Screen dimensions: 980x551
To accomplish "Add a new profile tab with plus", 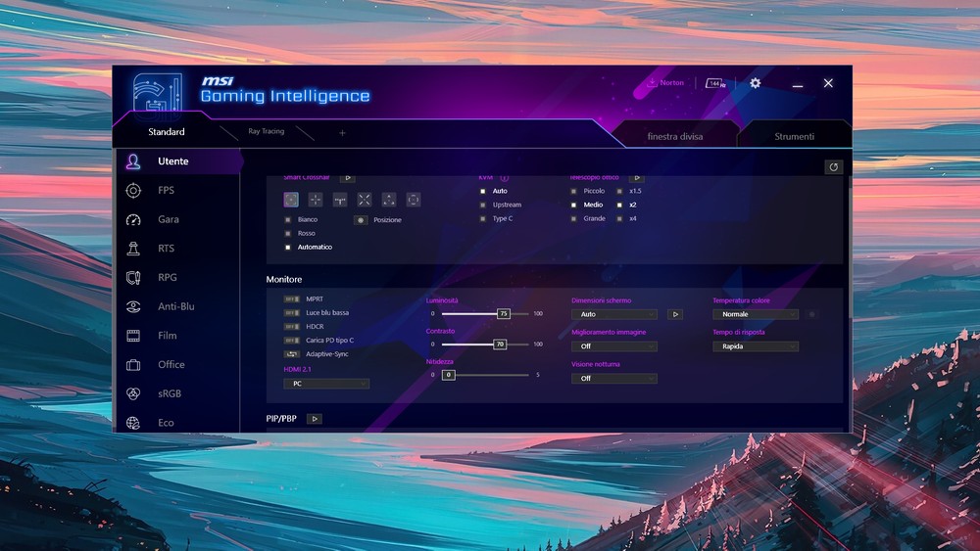I will point(342,133).
